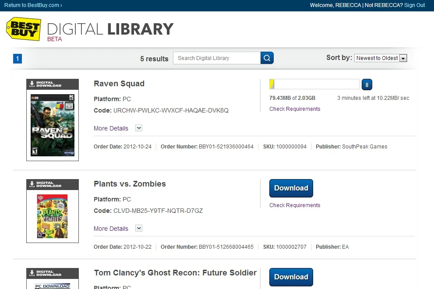
Task: Check Requirements for Raven Squad
Action: pos(295,109)
